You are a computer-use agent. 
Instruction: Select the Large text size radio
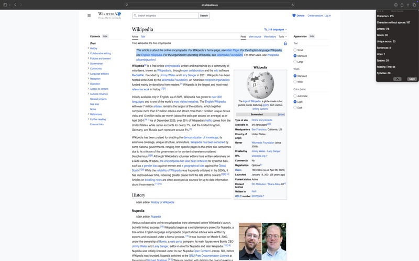[x=295, y=62]
